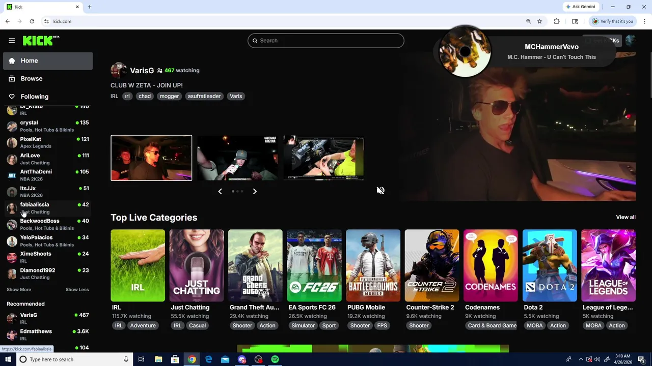
Task: Open fabiaalissia channel in sidebar
Action: point(48,208)
